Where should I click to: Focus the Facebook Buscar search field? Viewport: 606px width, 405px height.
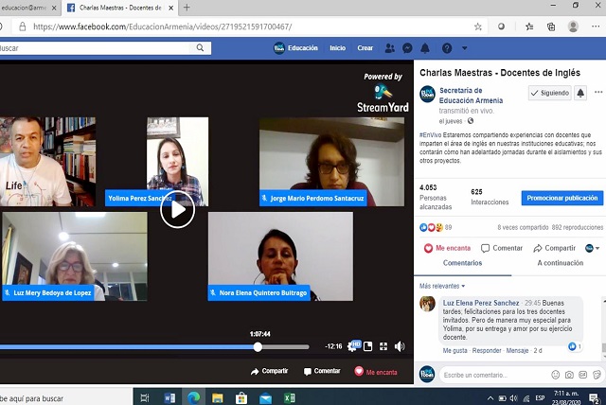coord(95,48)
